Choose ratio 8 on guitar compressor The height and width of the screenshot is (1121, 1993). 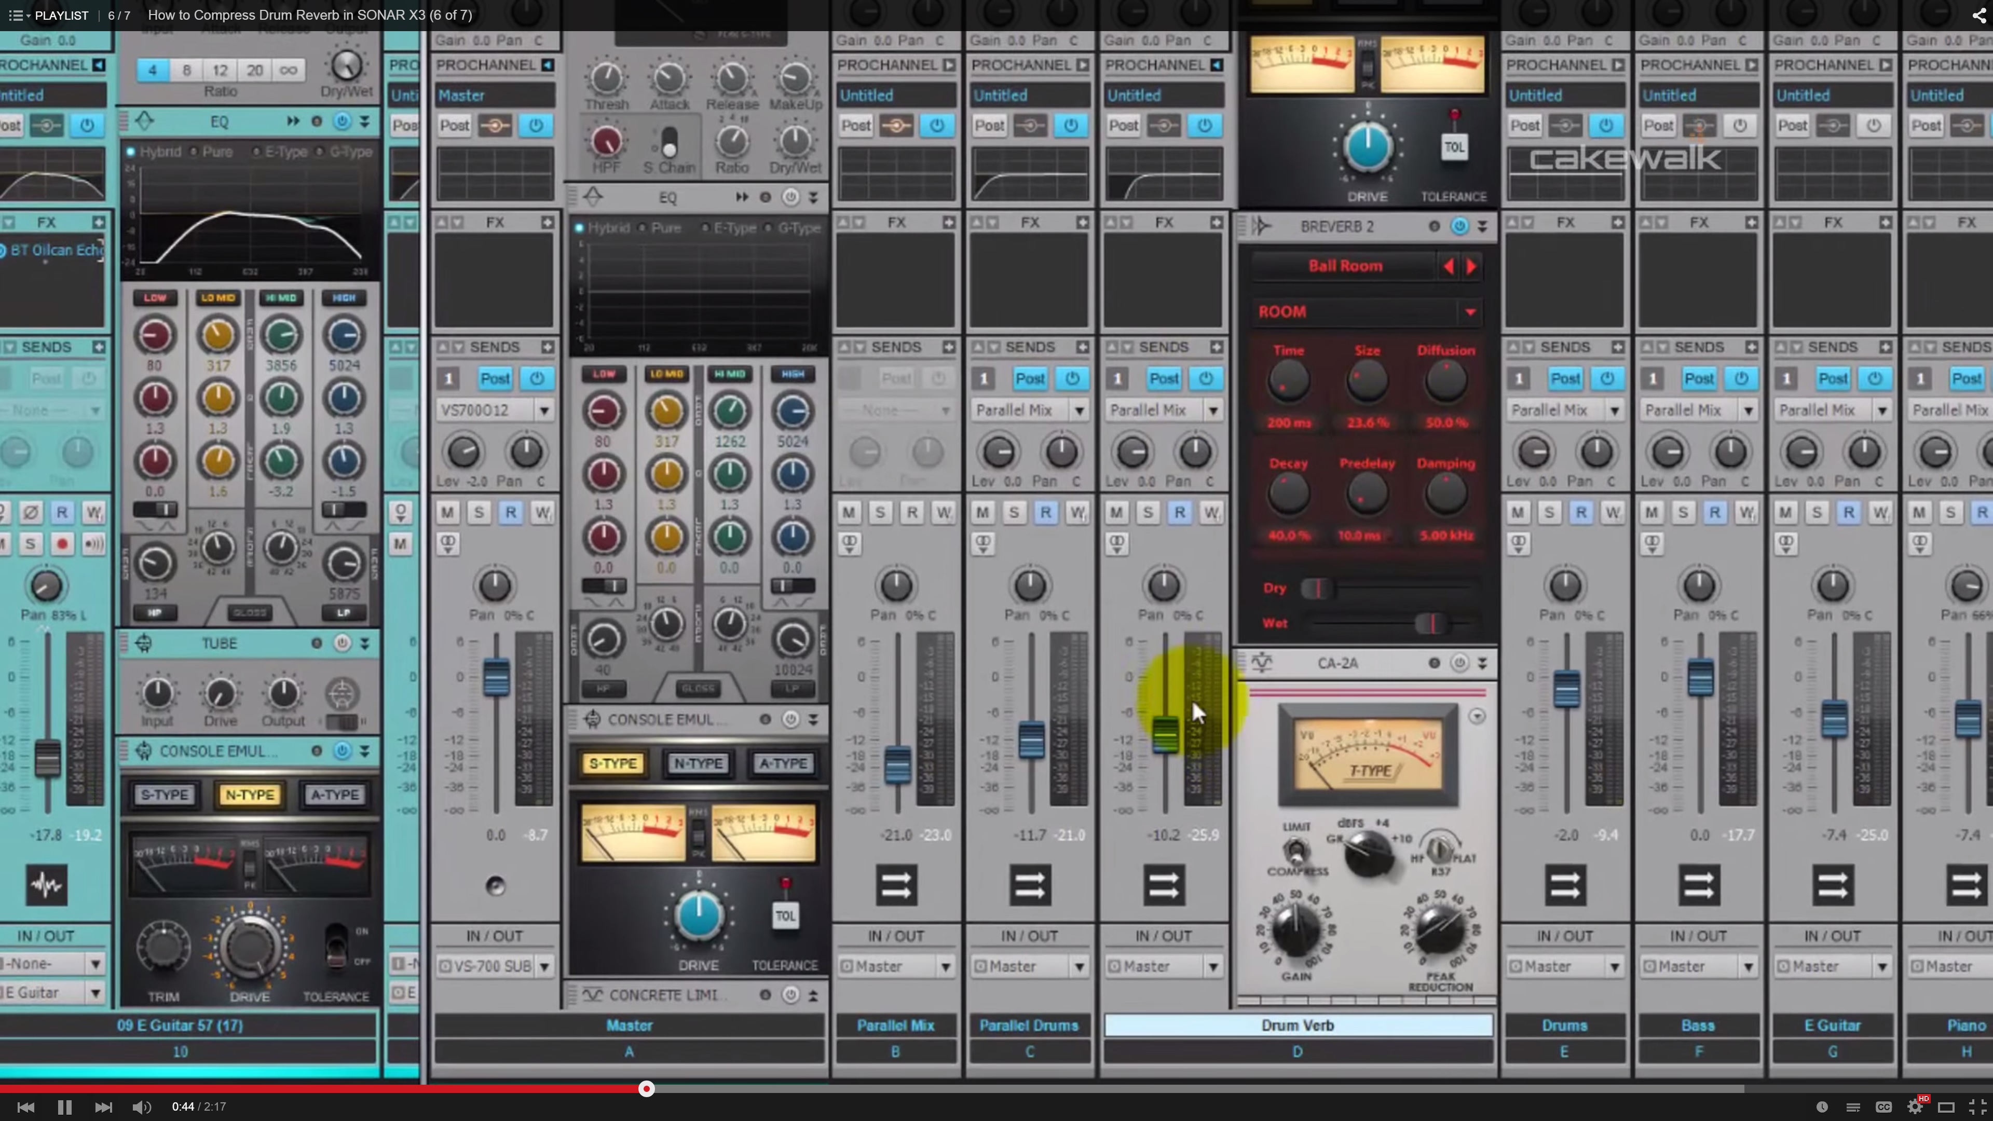point(186,71)
